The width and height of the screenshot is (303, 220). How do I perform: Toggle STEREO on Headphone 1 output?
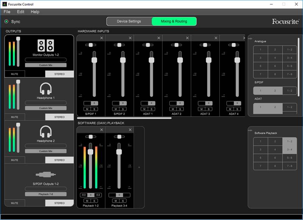[x=59, y=117]
